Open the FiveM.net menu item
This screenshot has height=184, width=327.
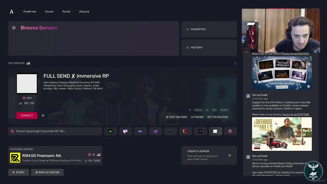[x=30, y=11]
